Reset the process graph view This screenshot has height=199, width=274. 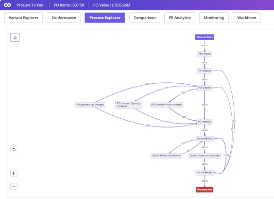[x=14, y=150]
